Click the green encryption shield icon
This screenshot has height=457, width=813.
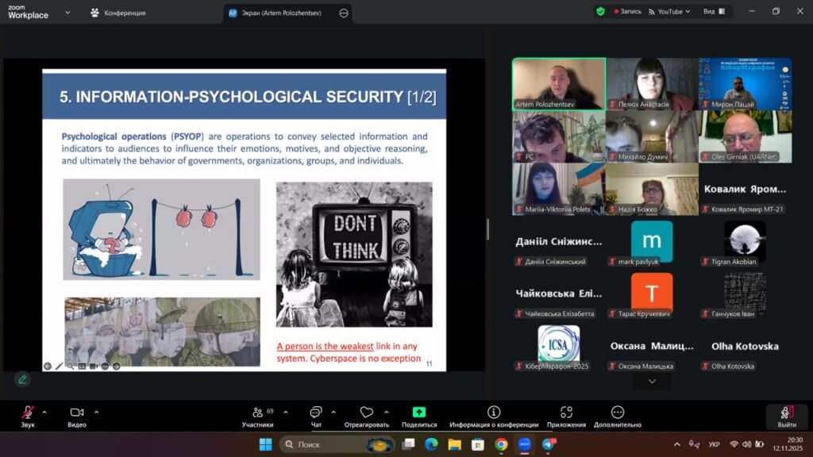click(x=600, y=12)
